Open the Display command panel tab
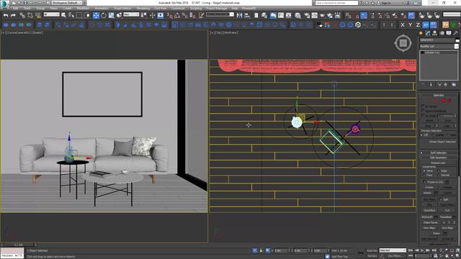The width and height of the screenshot is (461, 259). click(x=449, y=33)
